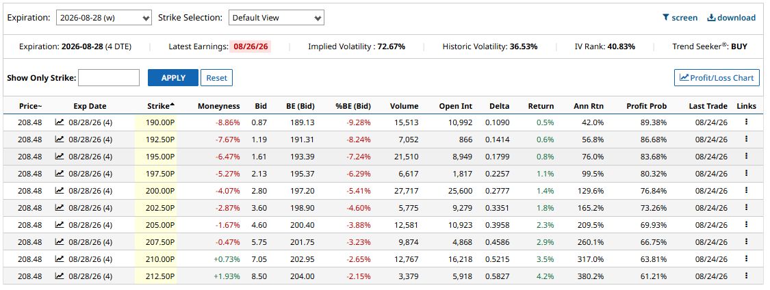The image size is (770, 290).
Task: Sort by Profit Prob column header
Action: (x=647, y=106)
